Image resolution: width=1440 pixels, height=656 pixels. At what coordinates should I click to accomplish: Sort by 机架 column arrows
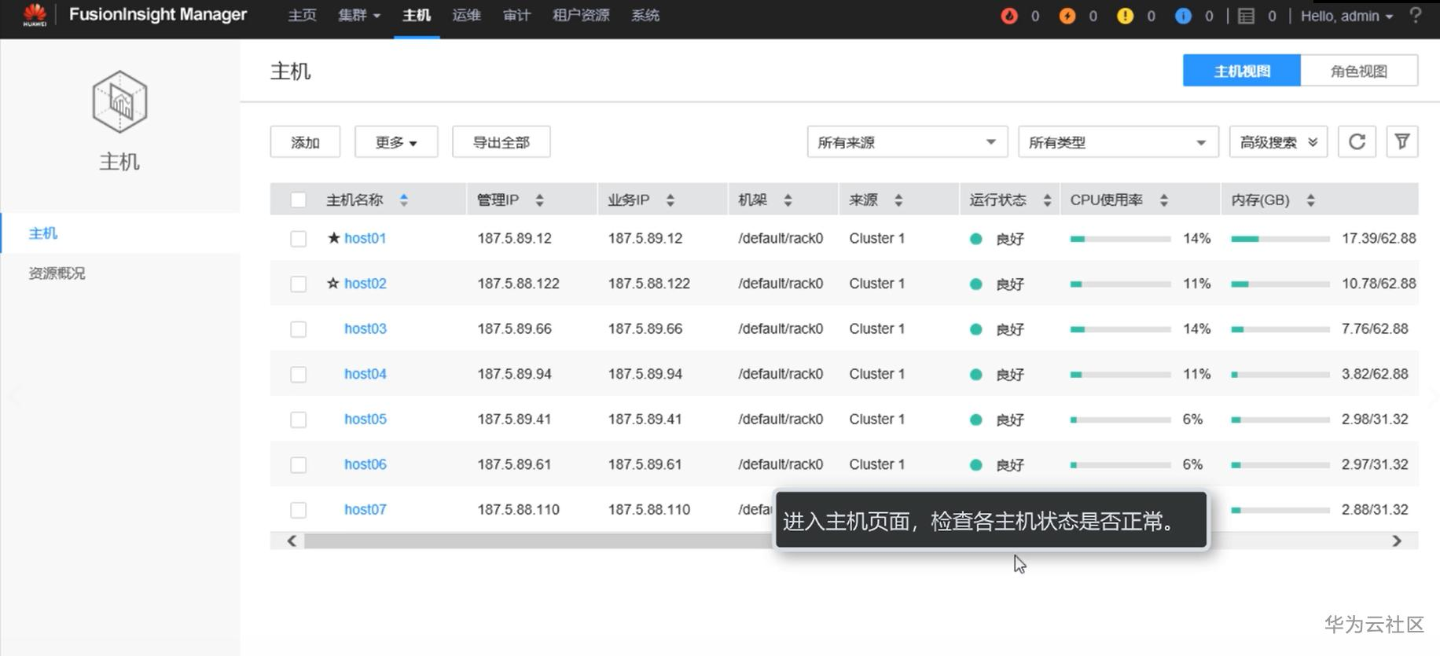(788, 200)
